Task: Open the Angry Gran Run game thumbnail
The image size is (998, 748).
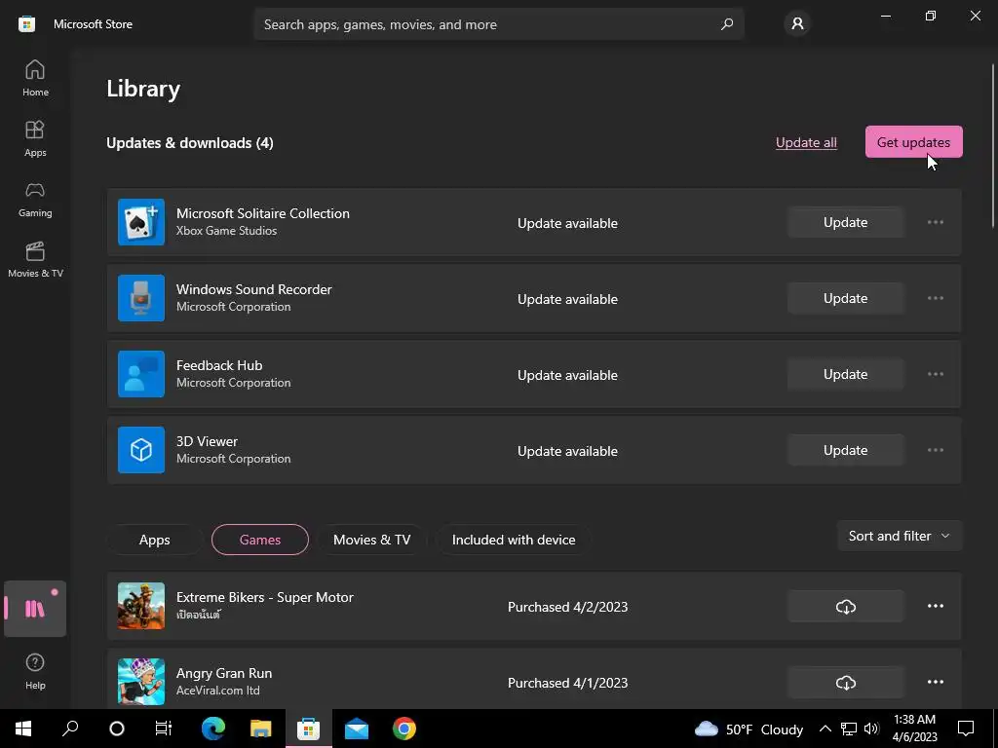Action: 141,682
